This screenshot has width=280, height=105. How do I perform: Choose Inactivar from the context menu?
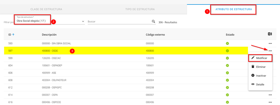coord(260,75)
